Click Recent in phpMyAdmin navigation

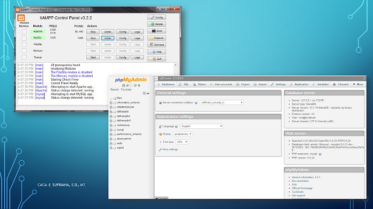click(114, 89)
